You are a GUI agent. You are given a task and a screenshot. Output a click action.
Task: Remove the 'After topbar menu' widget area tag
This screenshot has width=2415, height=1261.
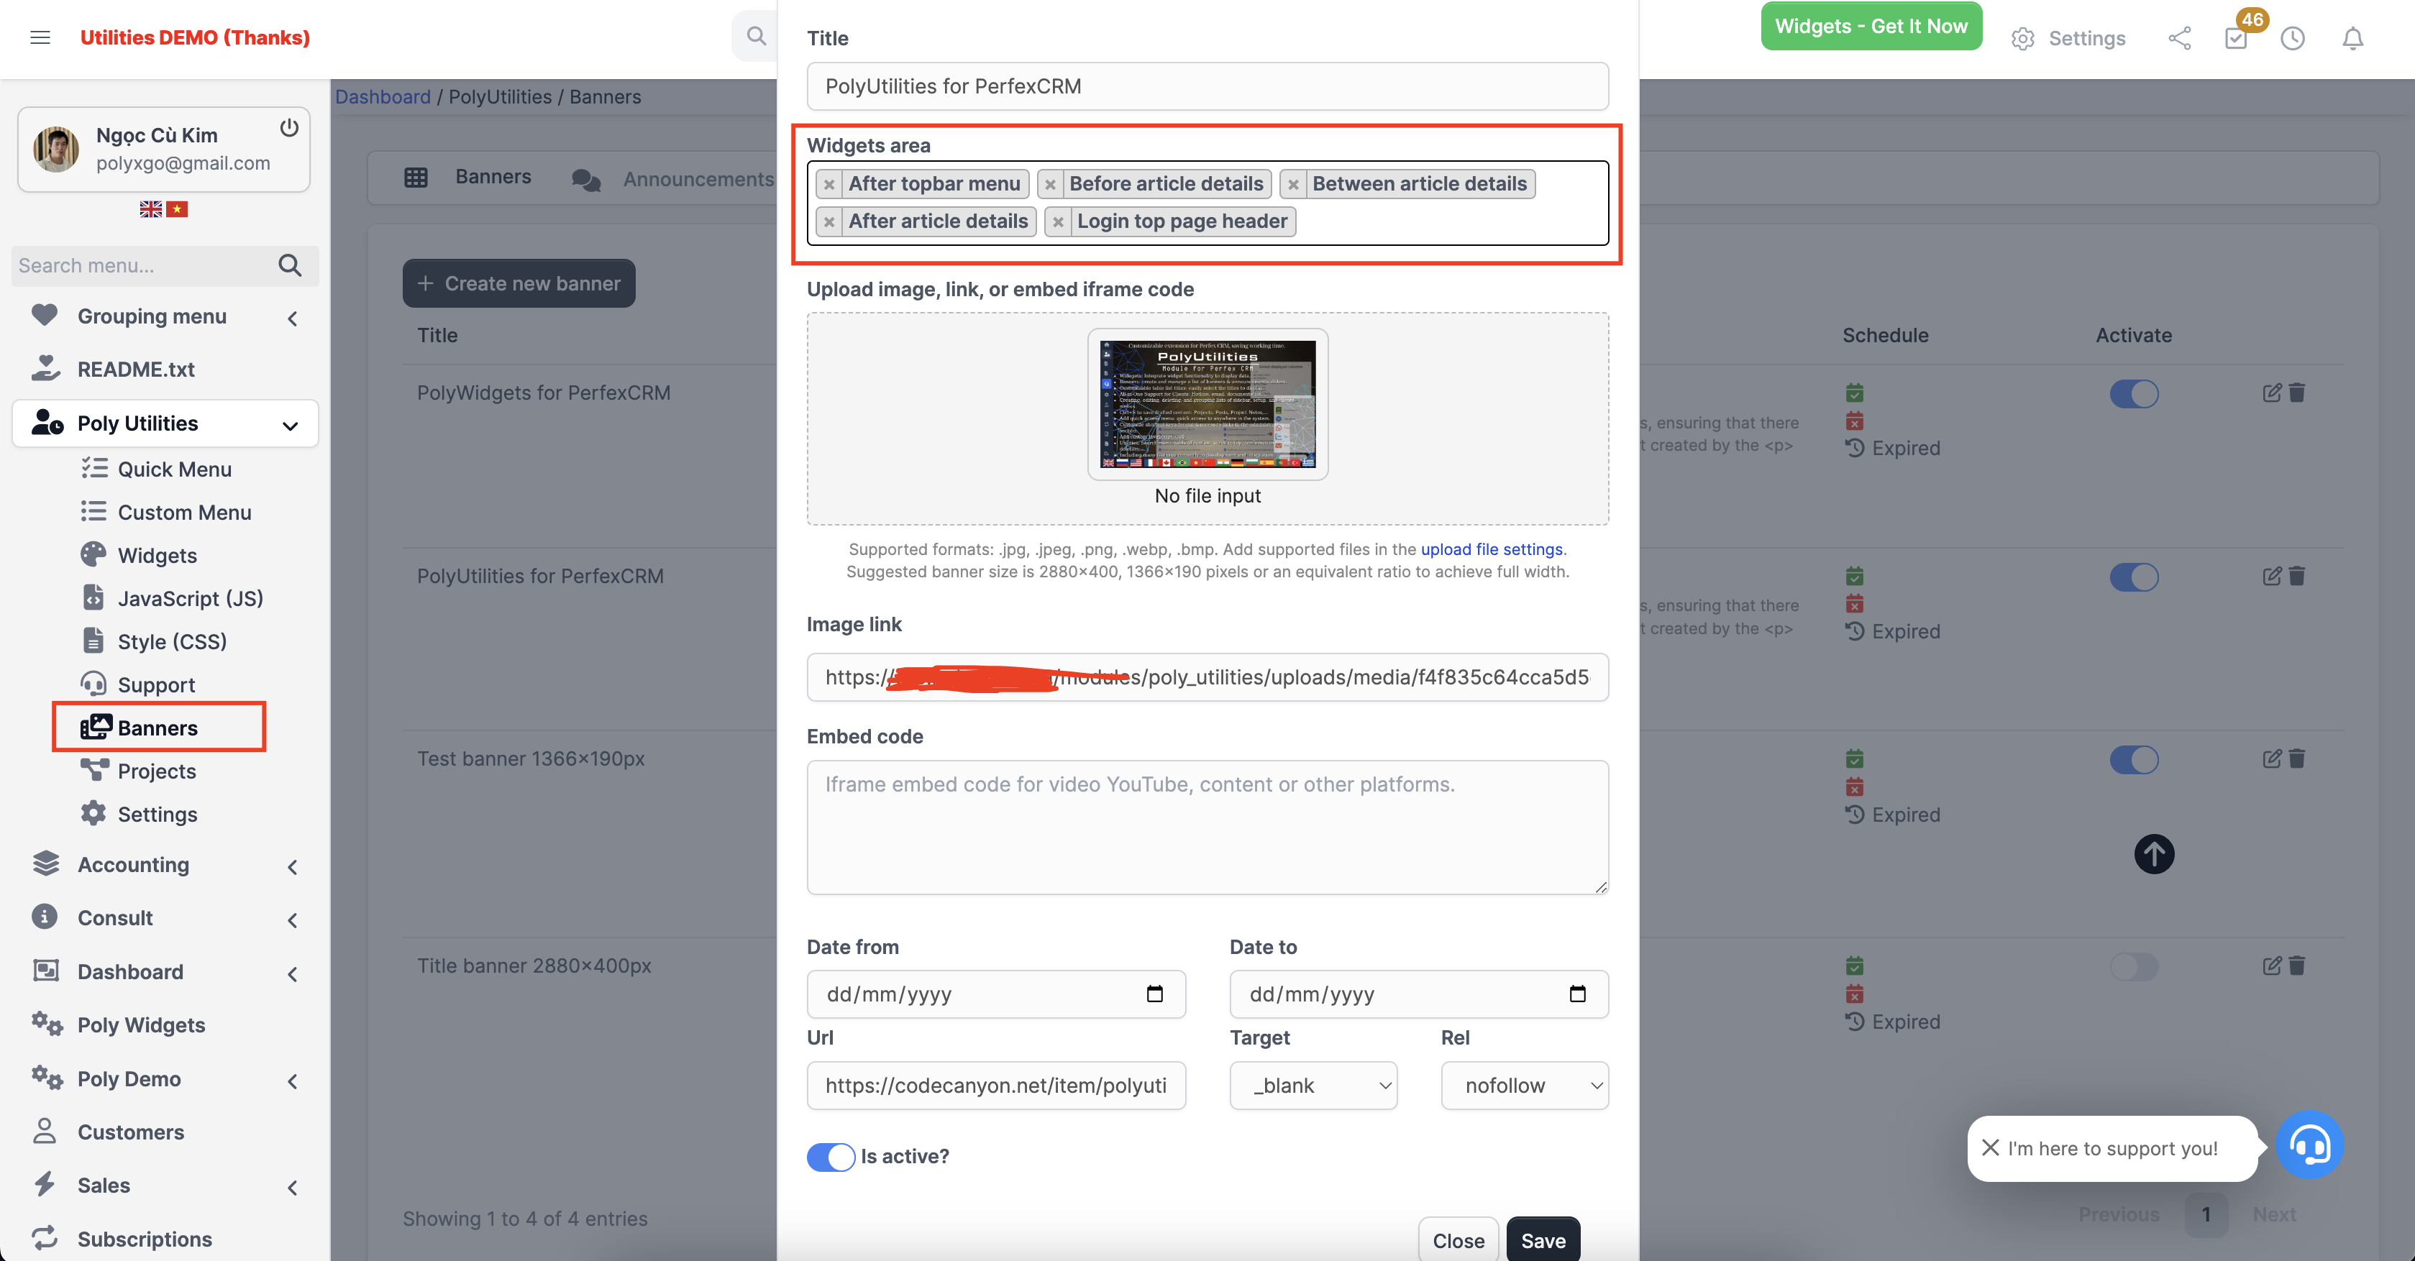(830, 185)
